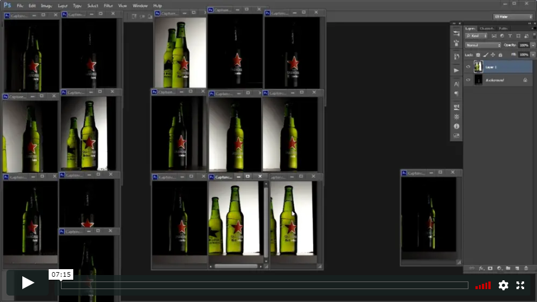Image resolution: width=537 pixels, height=302 pixels.
Task: Click the Layer 1 thumbnail
Action: click(478, 67)
